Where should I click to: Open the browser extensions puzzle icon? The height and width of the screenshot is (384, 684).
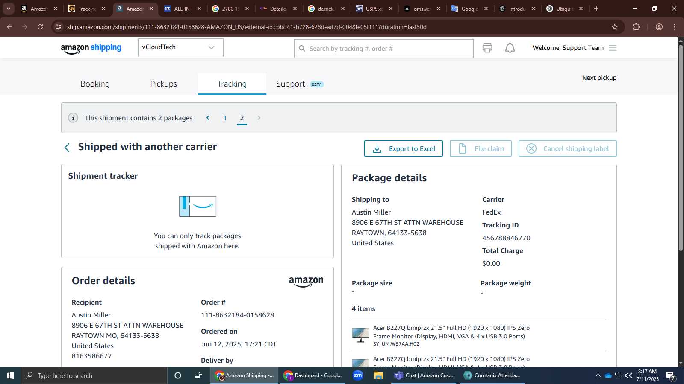coord(636,27)
